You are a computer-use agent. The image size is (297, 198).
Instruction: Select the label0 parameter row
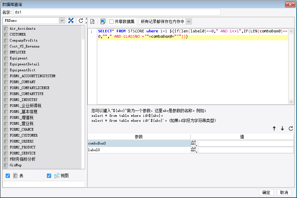139,150
